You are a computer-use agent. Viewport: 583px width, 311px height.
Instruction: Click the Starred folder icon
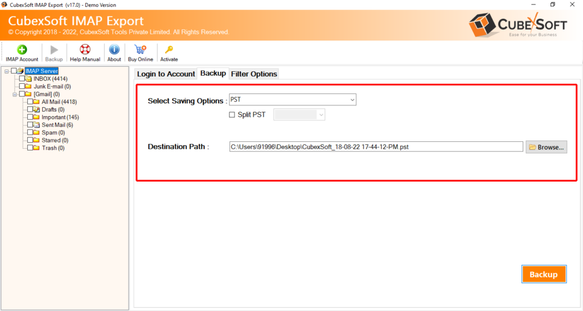36,140
